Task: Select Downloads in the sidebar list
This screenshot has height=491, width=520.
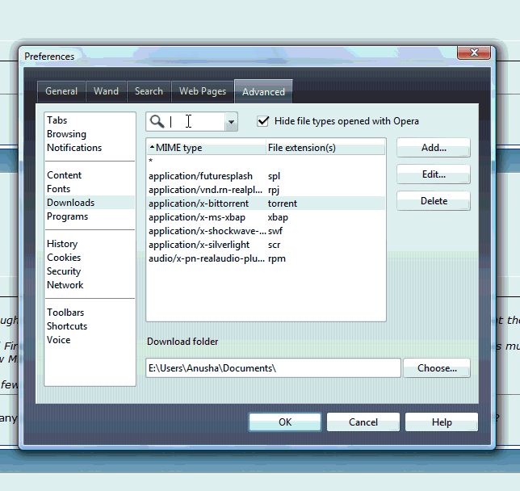Action: click(x=90, y=203)
